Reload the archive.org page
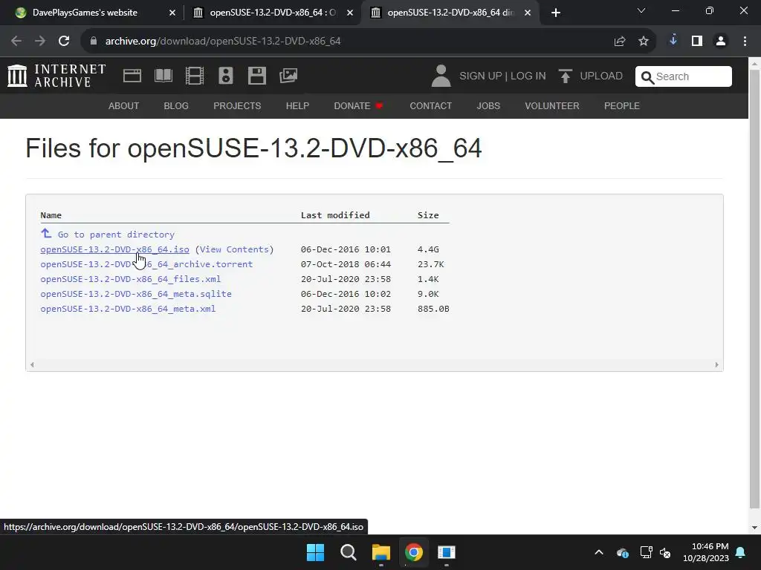 pos(64,42)
